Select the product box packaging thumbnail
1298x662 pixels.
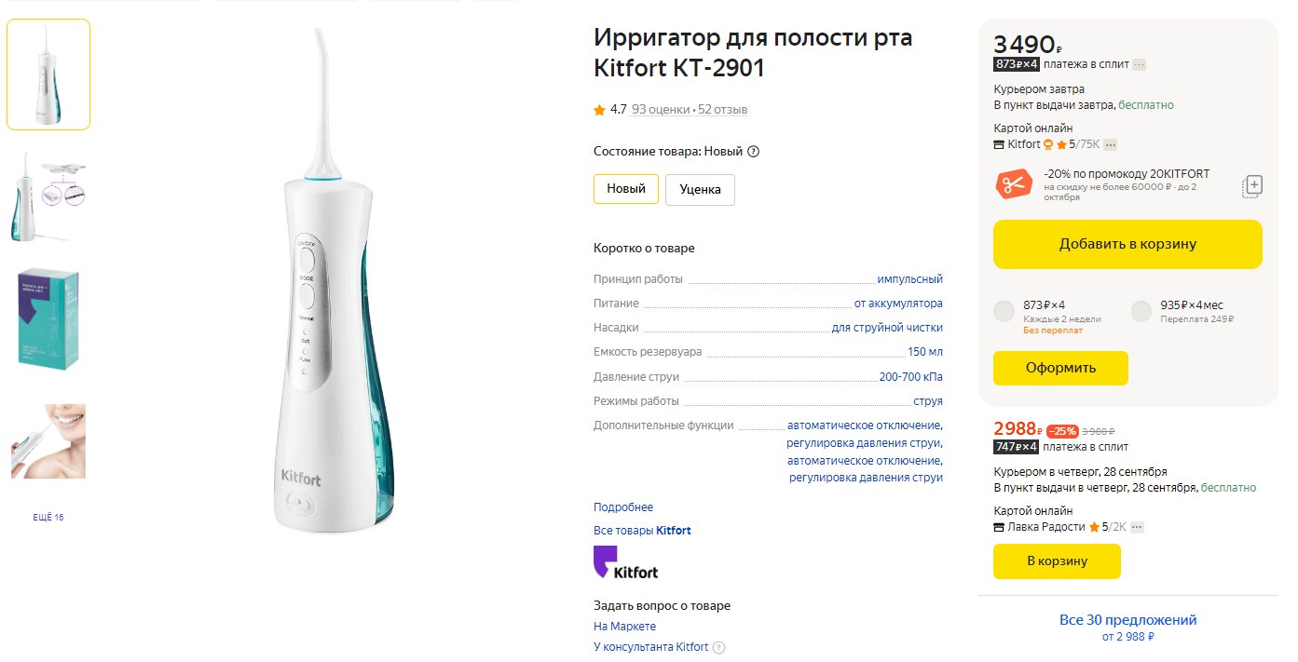click(48, 317)
